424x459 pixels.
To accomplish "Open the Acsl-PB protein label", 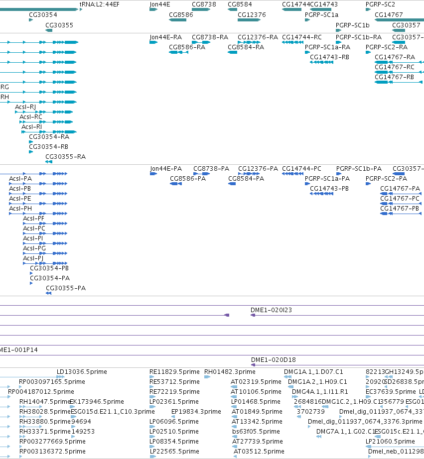I will [20, 189].
